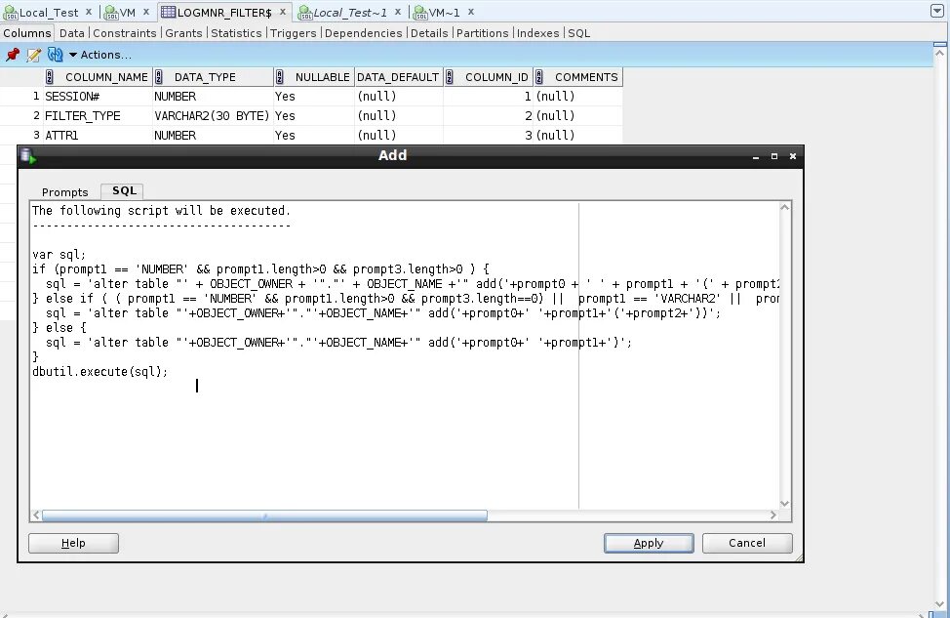
Task: Sort by COLUMN_ID header
Action: (488, 77)
